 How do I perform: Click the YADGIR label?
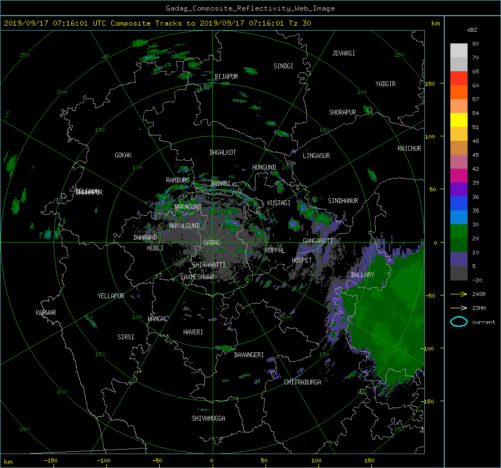pos(385,84)
